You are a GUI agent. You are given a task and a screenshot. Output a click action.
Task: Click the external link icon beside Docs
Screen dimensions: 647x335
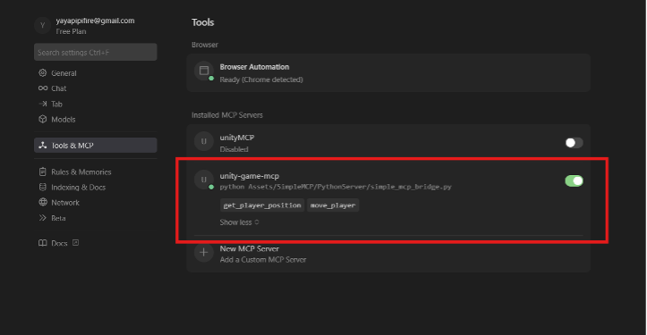click(75, 243)
